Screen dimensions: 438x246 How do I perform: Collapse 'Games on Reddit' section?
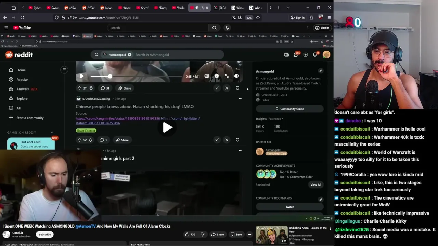point(52,132)
